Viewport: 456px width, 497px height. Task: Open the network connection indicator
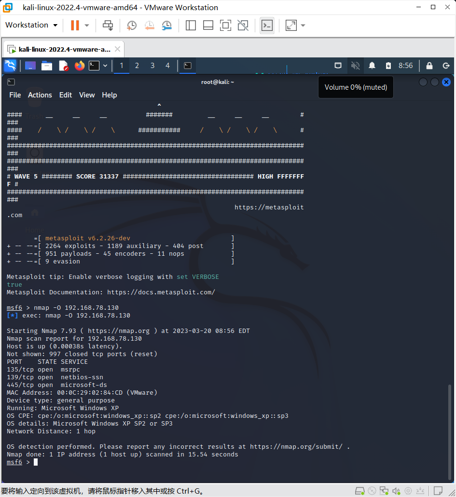coord(338,66)
